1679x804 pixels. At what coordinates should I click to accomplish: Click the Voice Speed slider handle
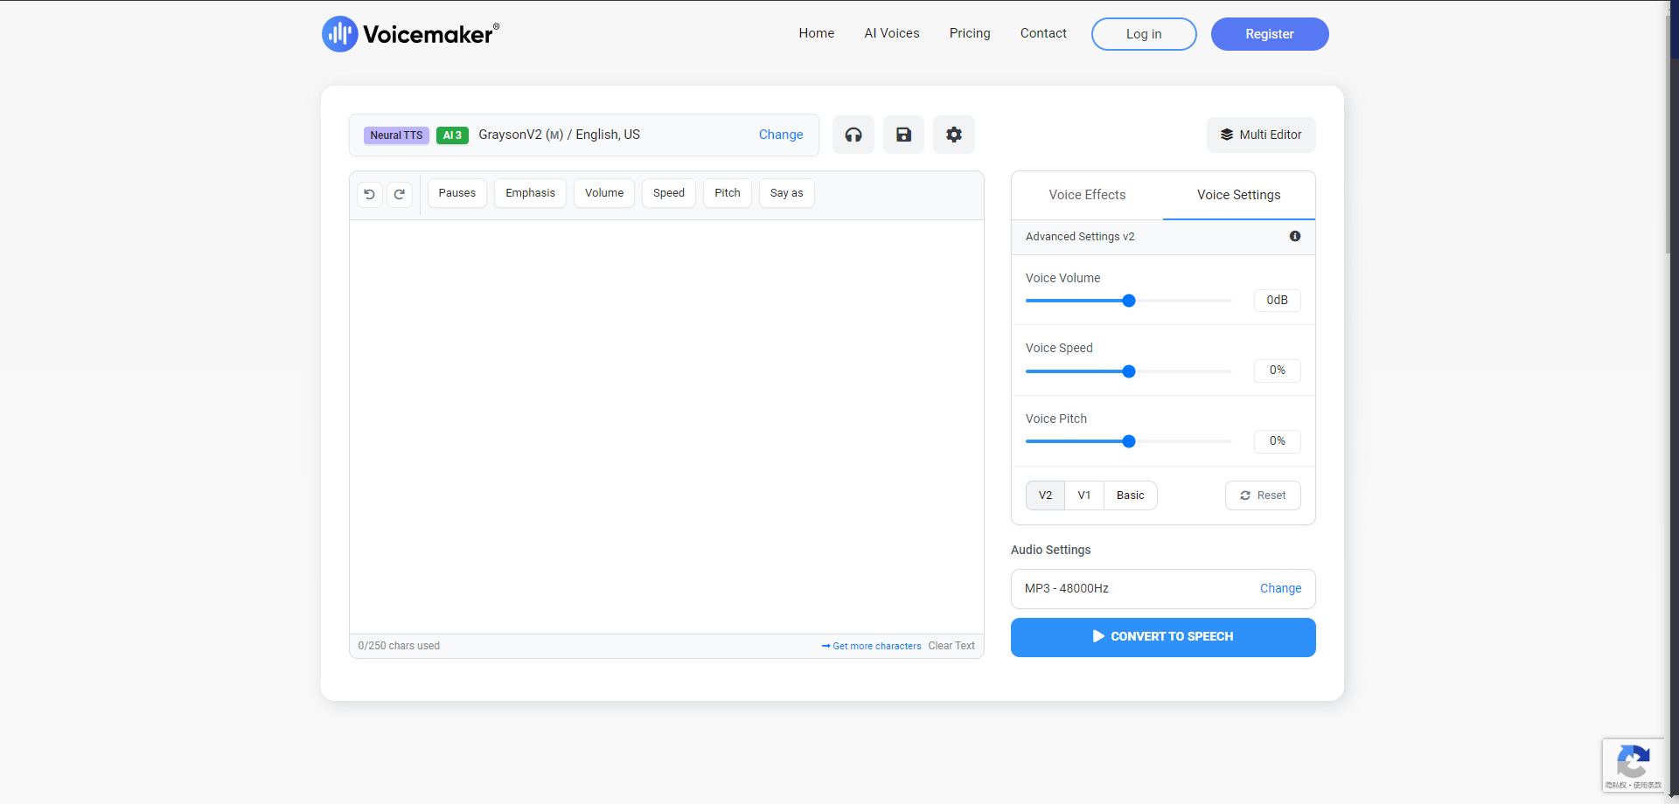[1129, 371]
